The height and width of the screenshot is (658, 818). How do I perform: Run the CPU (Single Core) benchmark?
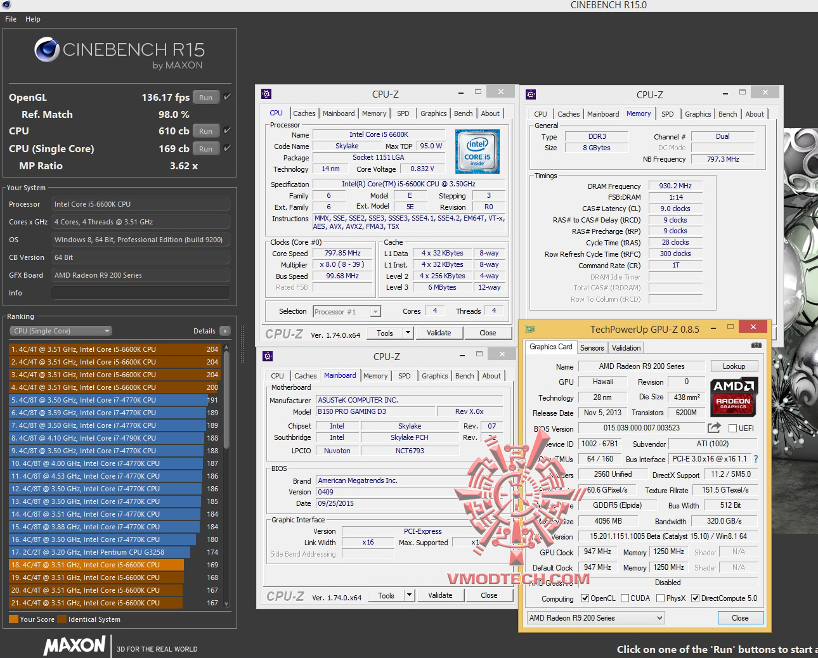pos(206,149)
